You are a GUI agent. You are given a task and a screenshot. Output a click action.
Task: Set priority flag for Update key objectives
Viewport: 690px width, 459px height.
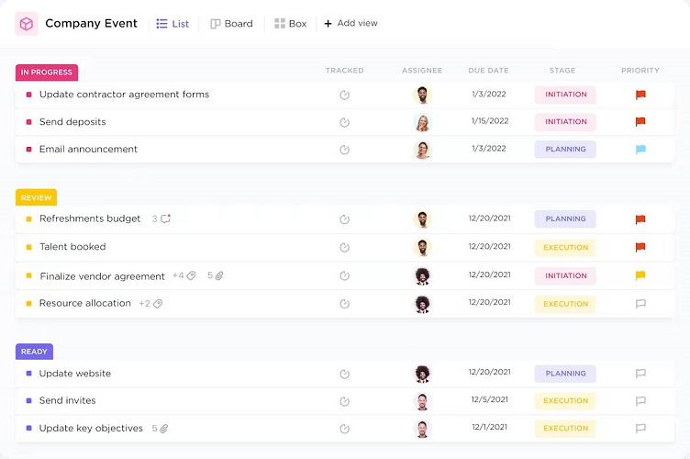(640, 428)
